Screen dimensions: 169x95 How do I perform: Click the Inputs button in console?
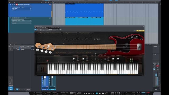(x=11, y=82)
